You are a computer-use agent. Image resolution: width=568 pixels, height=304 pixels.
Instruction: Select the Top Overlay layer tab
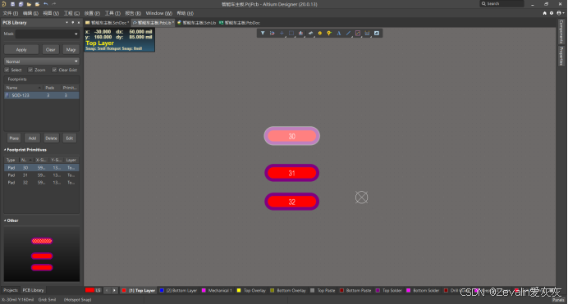click(251, 290)
